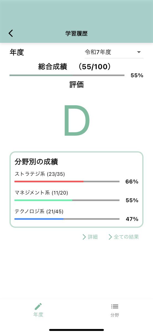
Task: Click the ストラテジ系 (23/35) label
Action: tap(40, 174)
